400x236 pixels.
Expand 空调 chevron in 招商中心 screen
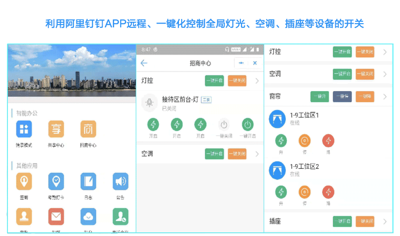tap(257, 154)
